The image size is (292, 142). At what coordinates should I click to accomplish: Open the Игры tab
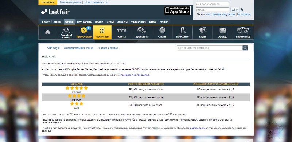110,22
